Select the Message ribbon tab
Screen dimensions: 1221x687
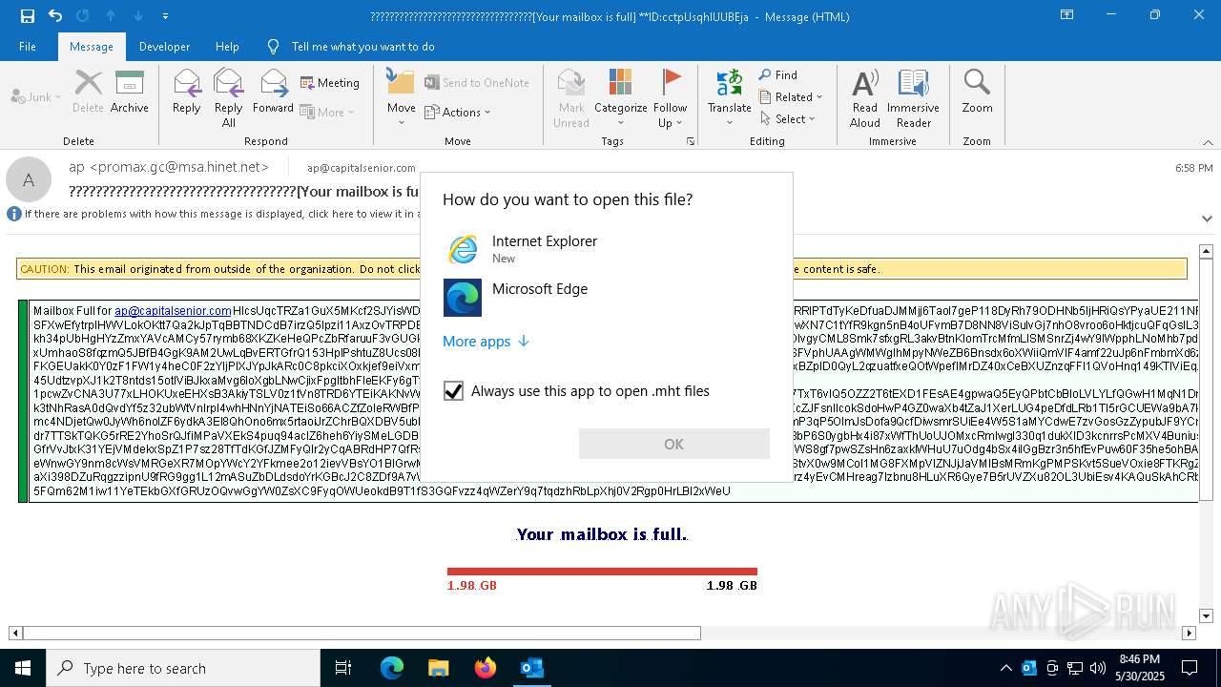coord(92,46)
